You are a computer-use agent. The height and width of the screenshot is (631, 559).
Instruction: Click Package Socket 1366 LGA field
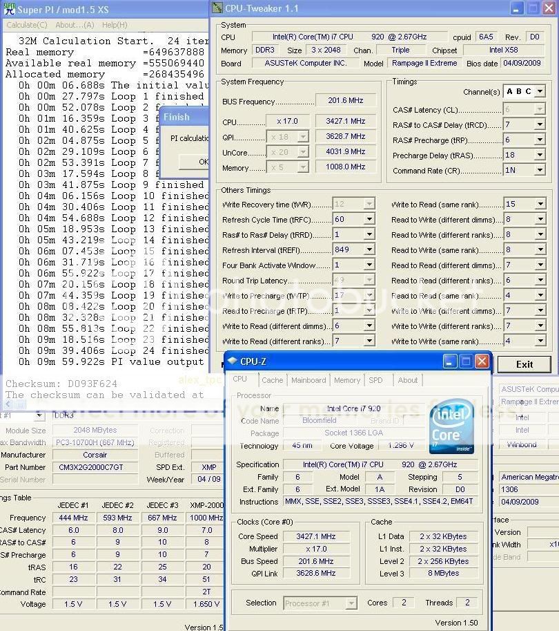[353, 433]
